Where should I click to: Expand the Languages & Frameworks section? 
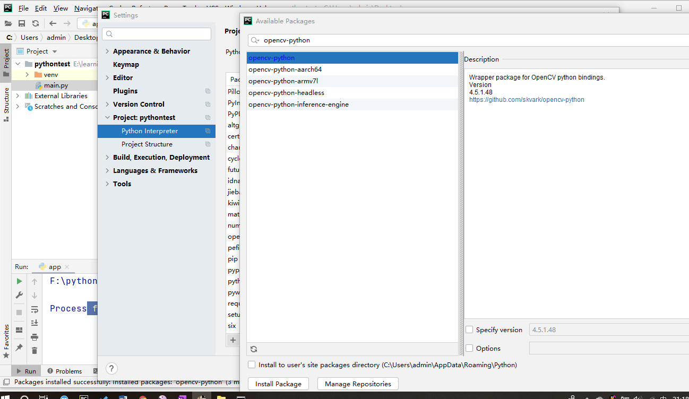[x=107, y=170]
